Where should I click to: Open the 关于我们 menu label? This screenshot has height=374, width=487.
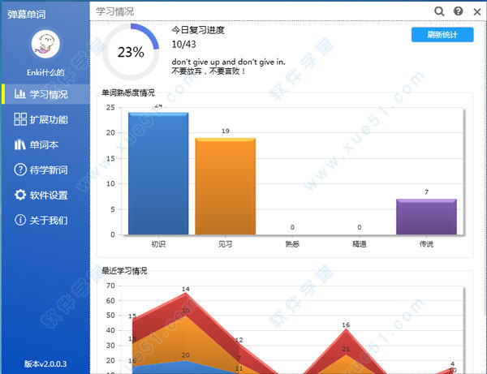49,221
